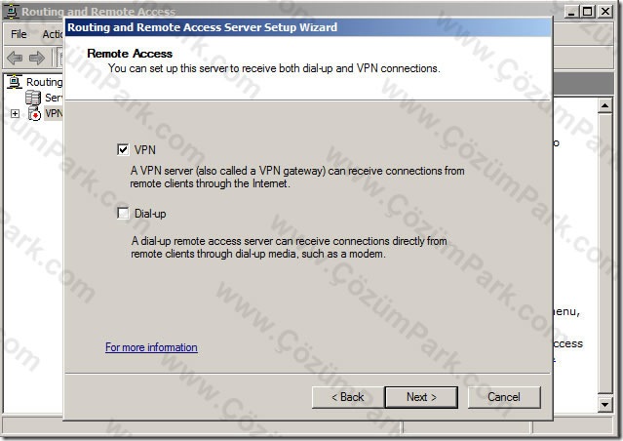Select the Routing and Remote Access root icon
This screenshot has height=441, width=623.
[15, 82]
